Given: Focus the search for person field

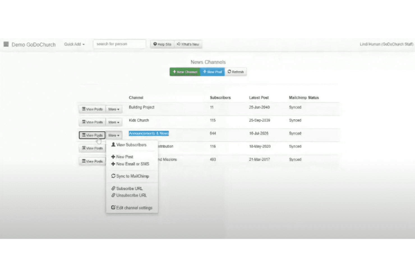Looking at the screenshot, I should pos(119,44).
